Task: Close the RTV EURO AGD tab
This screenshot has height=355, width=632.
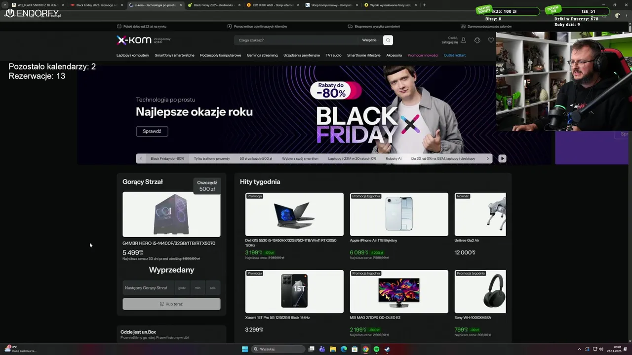Action: (x=298, y=5)
